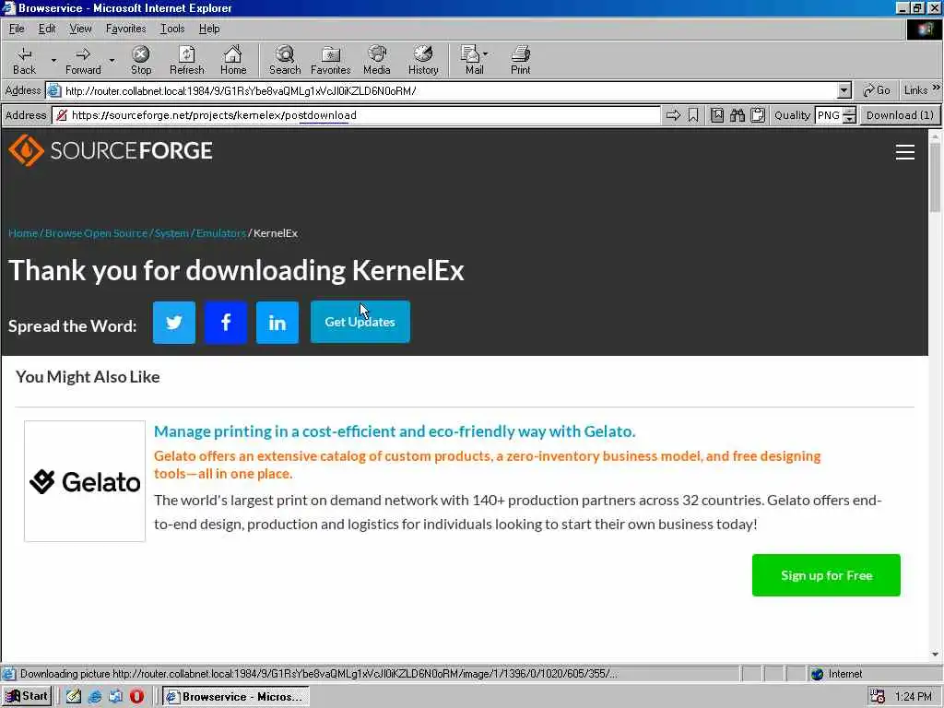Click the Browservice go arrow icon
Viewport: 944px width, 708px height.
(673, 115)
